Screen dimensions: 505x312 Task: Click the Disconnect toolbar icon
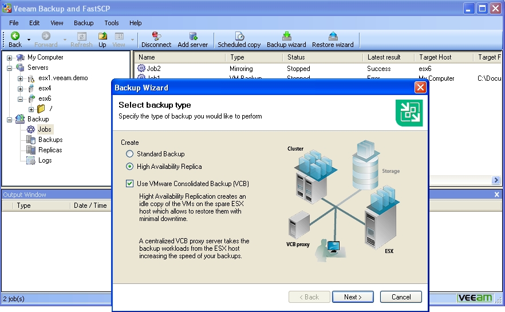[156, 36]
